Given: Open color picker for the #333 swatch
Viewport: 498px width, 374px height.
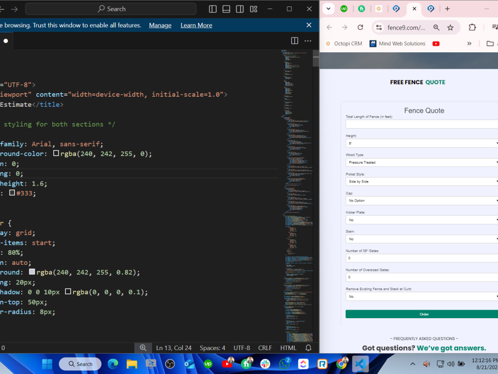Looking at the screenshot, I should pyautogui.click(x=12, y=192).
